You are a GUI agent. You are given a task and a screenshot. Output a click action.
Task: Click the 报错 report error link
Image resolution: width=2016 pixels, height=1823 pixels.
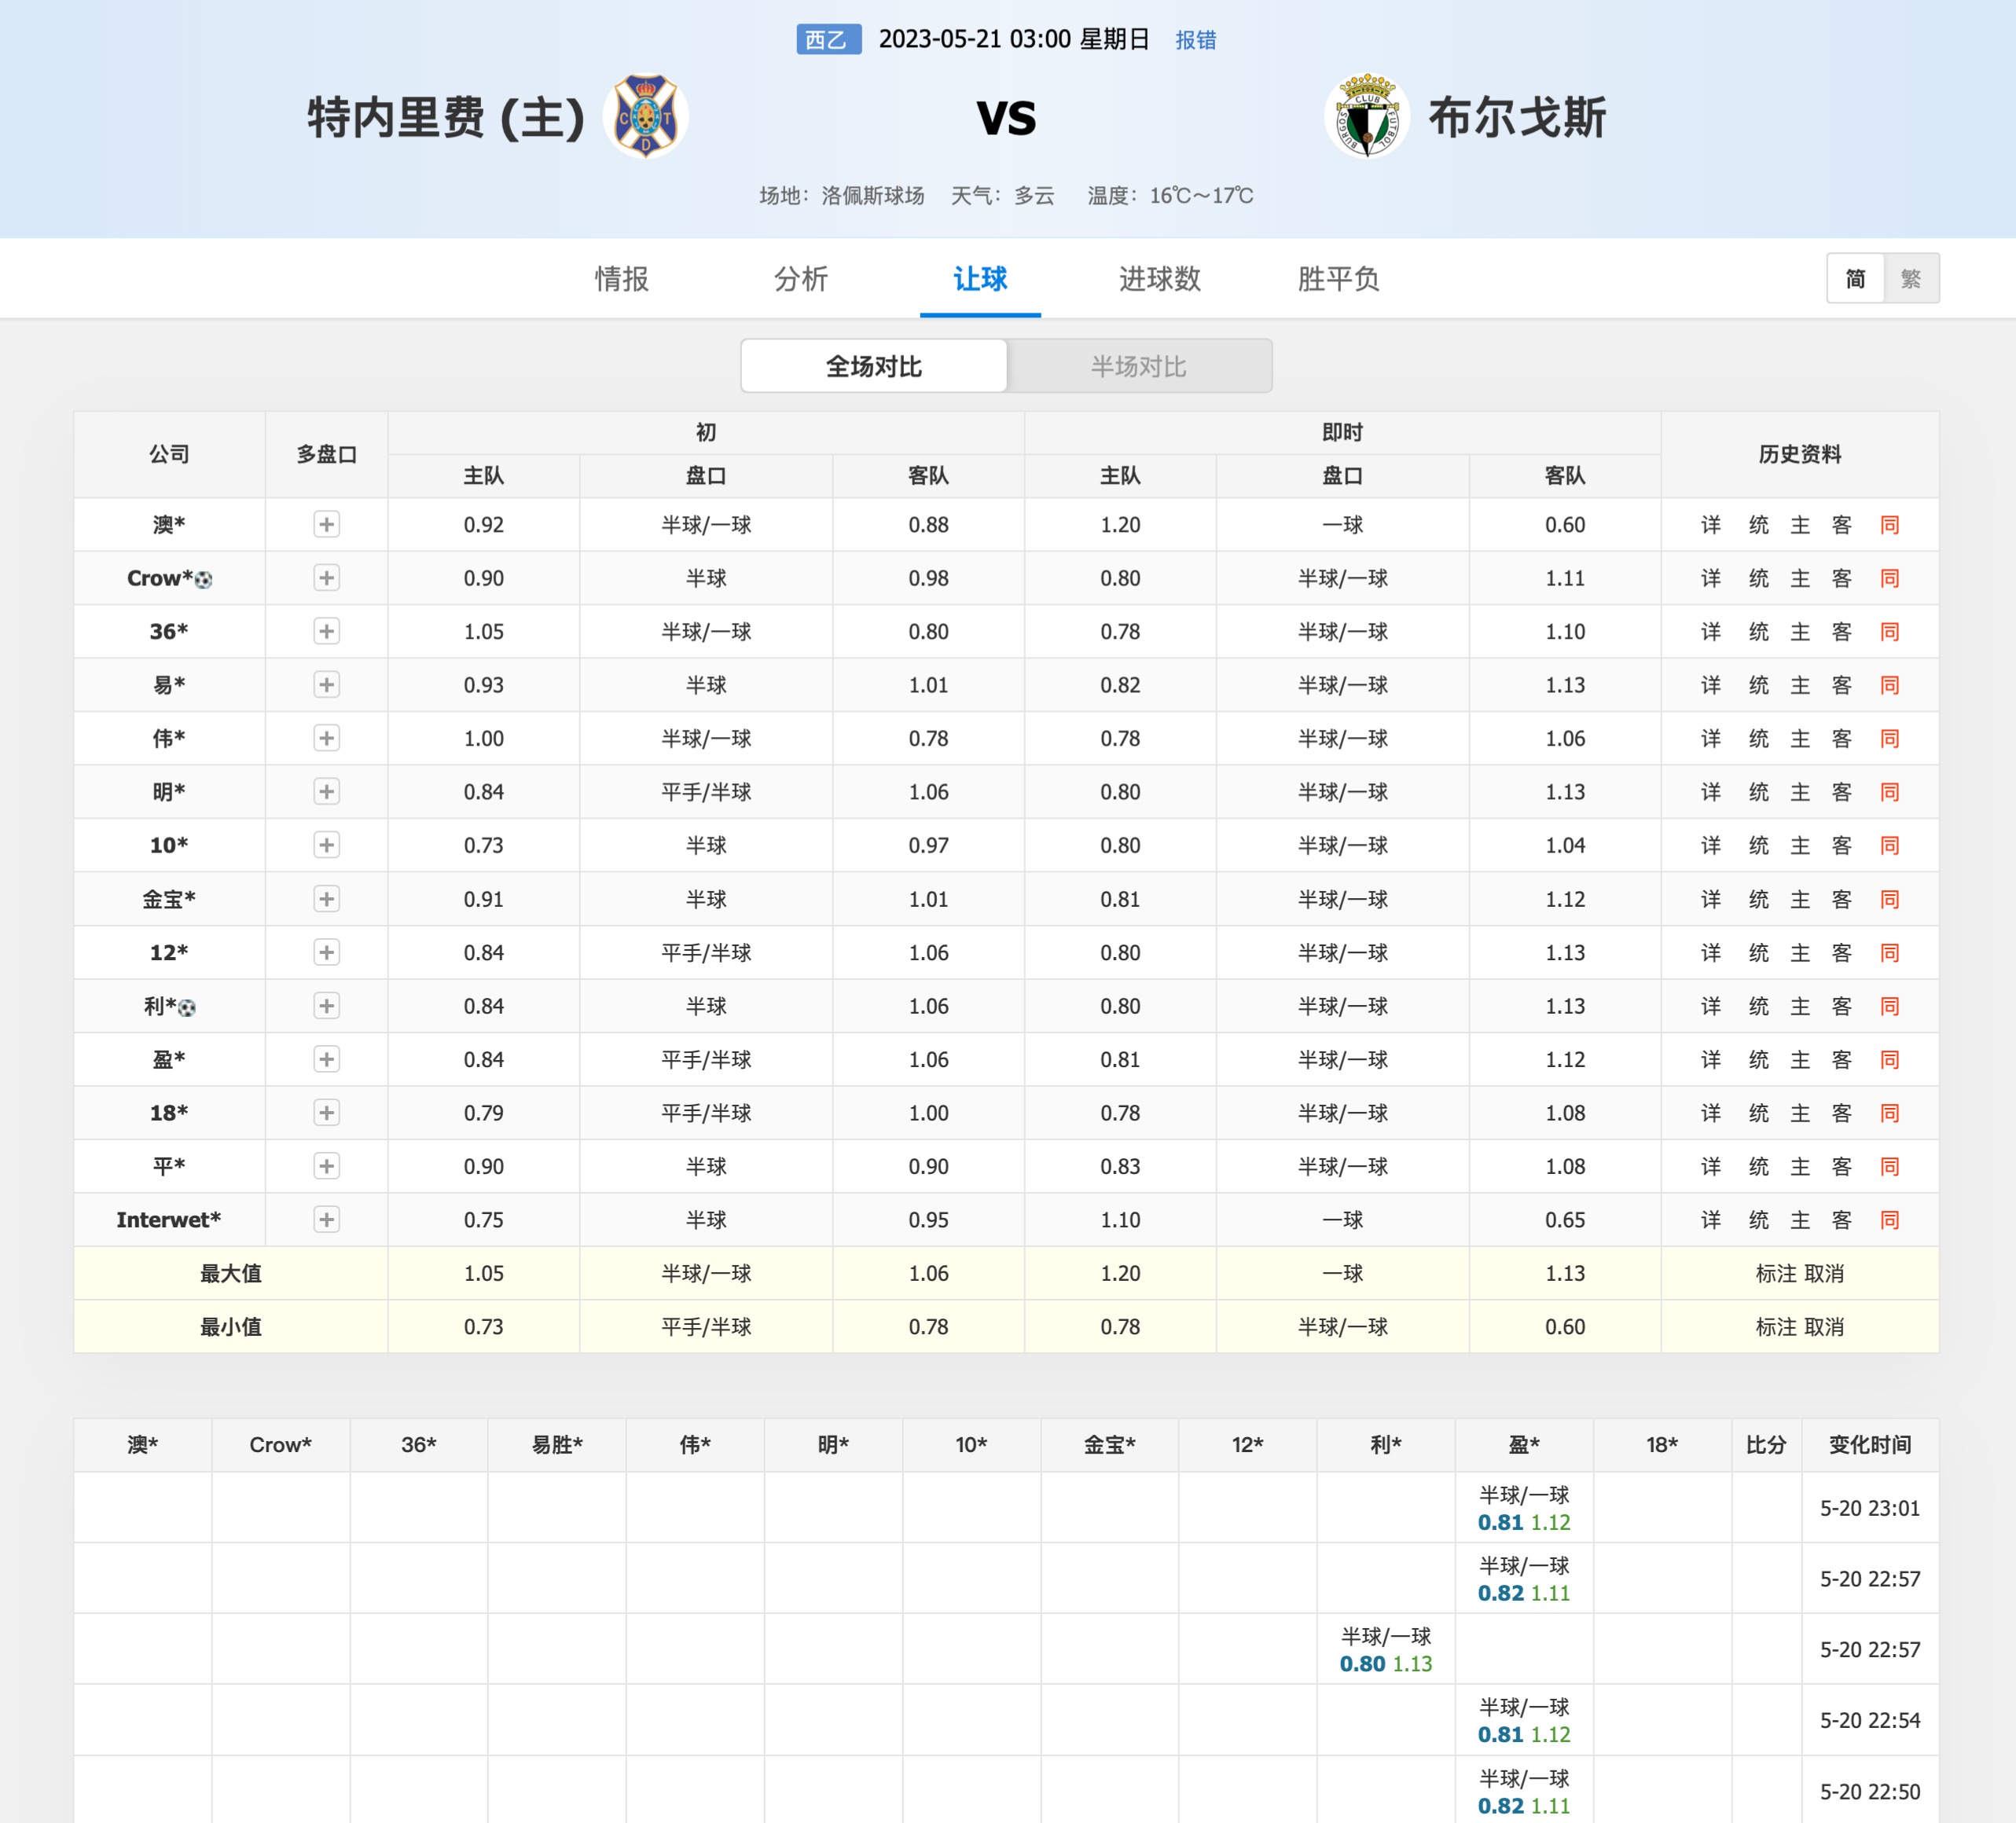click(x=1195, y=40)
